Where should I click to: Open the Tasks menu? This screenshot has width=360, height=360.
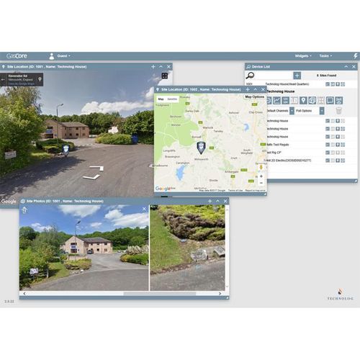point(325,56)
